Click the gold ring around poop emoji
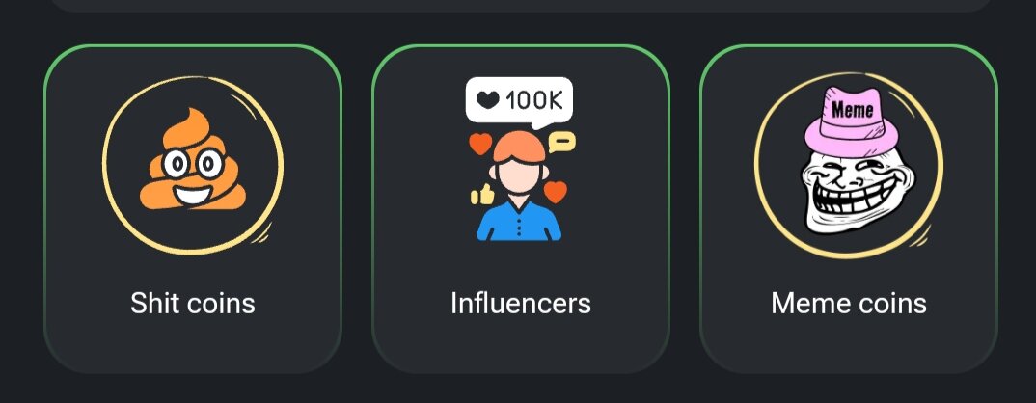1036x403 pixels. click(x=192, y=165)
